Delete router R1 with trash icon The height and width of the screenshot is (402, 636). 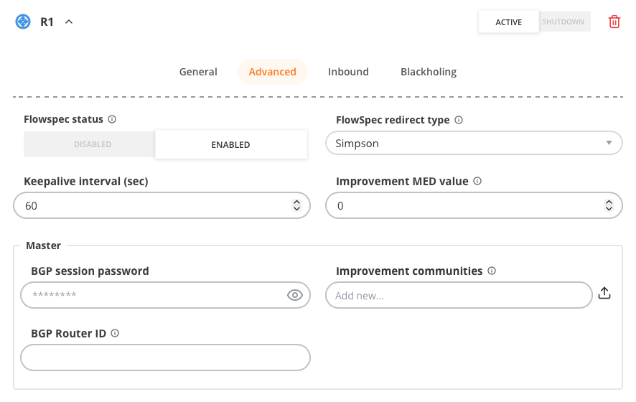(x=614, y=22)
